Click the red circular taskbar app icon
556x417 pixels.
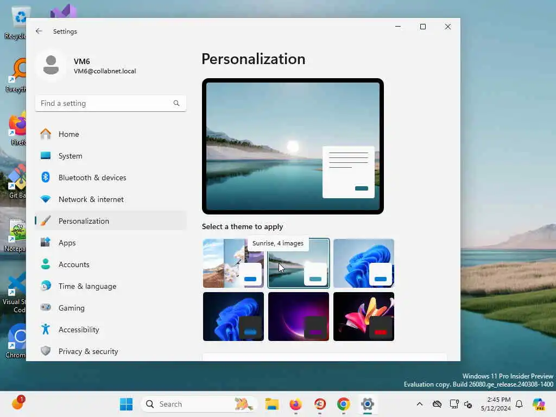320,404
